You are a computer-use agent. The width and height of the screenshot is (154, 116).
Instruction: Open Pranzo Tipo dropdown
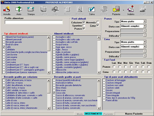(144, 21)
